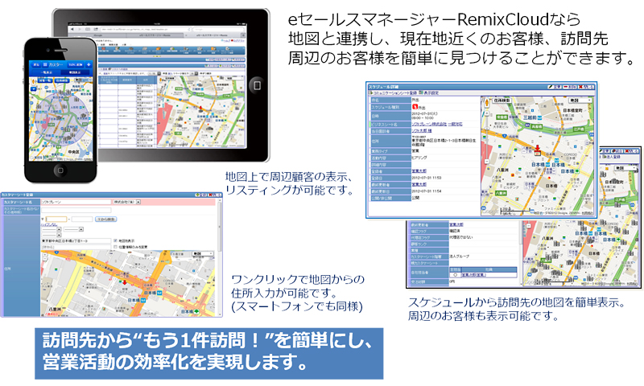Click the search from postal code button

click(x=105, y=219)
